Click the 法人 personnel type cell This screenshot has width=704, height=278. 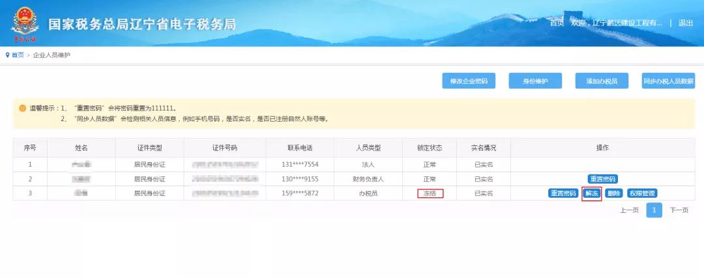[368, 165]
